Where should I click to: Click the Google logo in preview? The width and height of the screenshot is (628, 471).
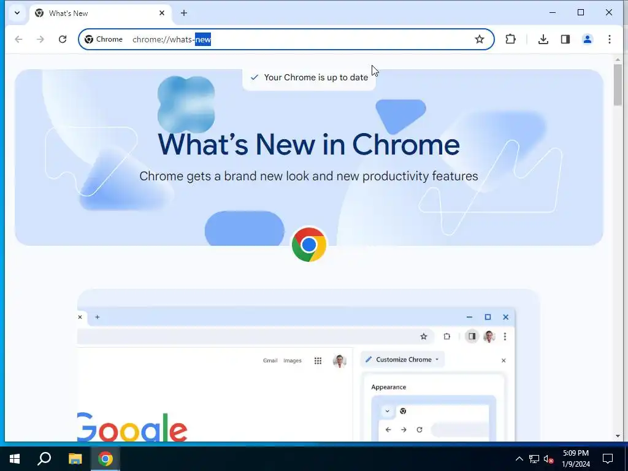tap(132, 427)
